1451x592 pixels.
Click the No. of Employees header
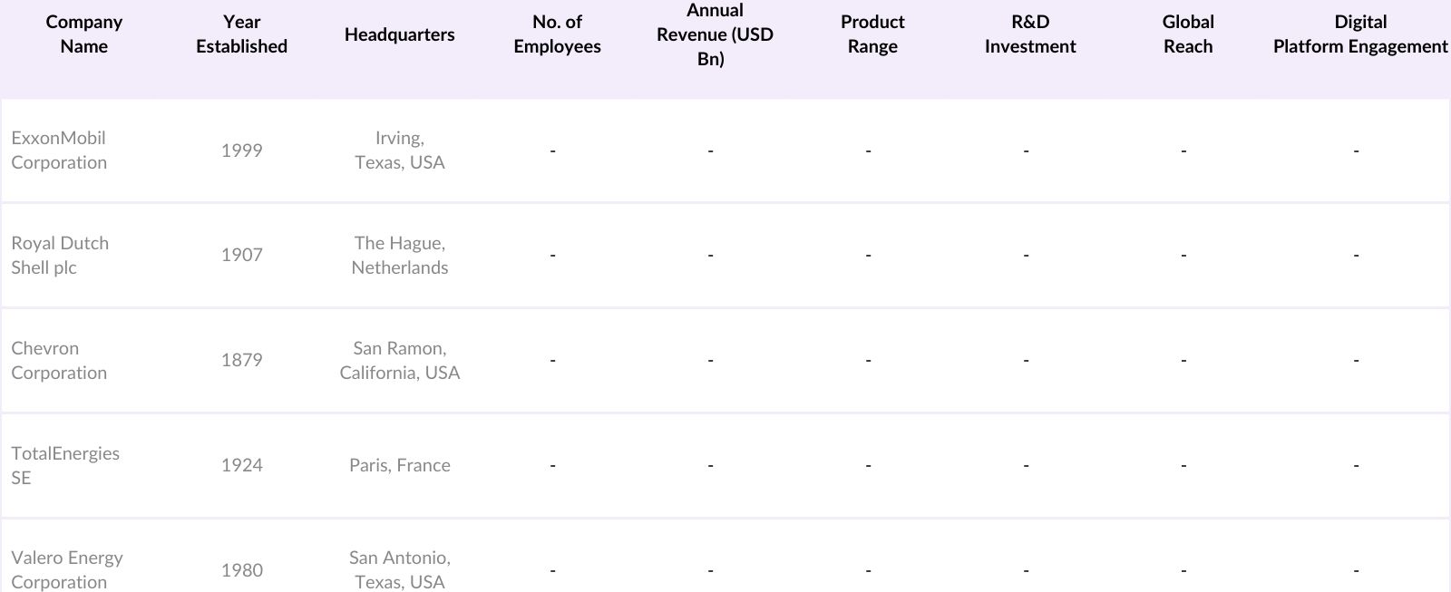click(557, 34)
